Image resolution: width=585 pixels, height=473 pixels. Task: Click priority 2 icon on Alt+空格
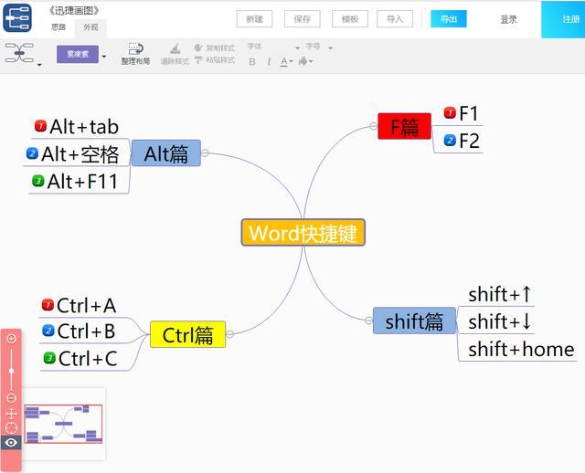(32, 153)
